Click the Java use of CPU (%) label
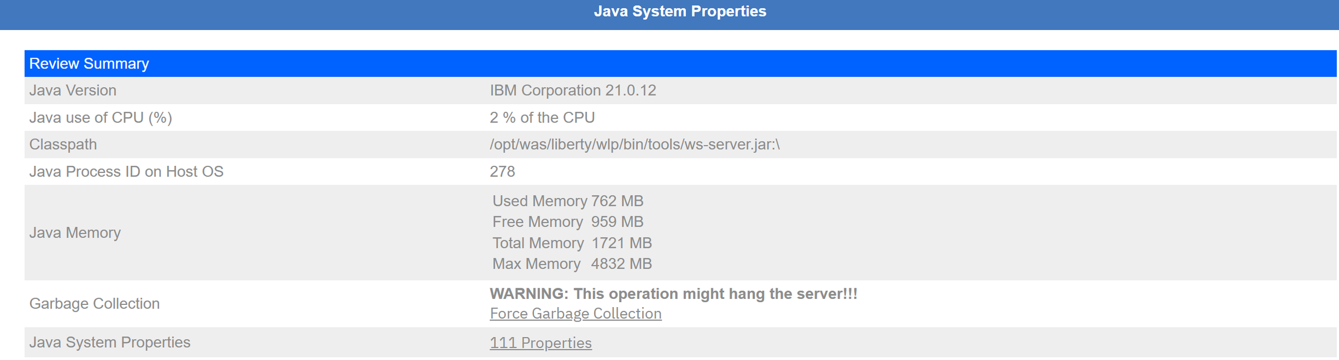 click(x=101, y=117)
